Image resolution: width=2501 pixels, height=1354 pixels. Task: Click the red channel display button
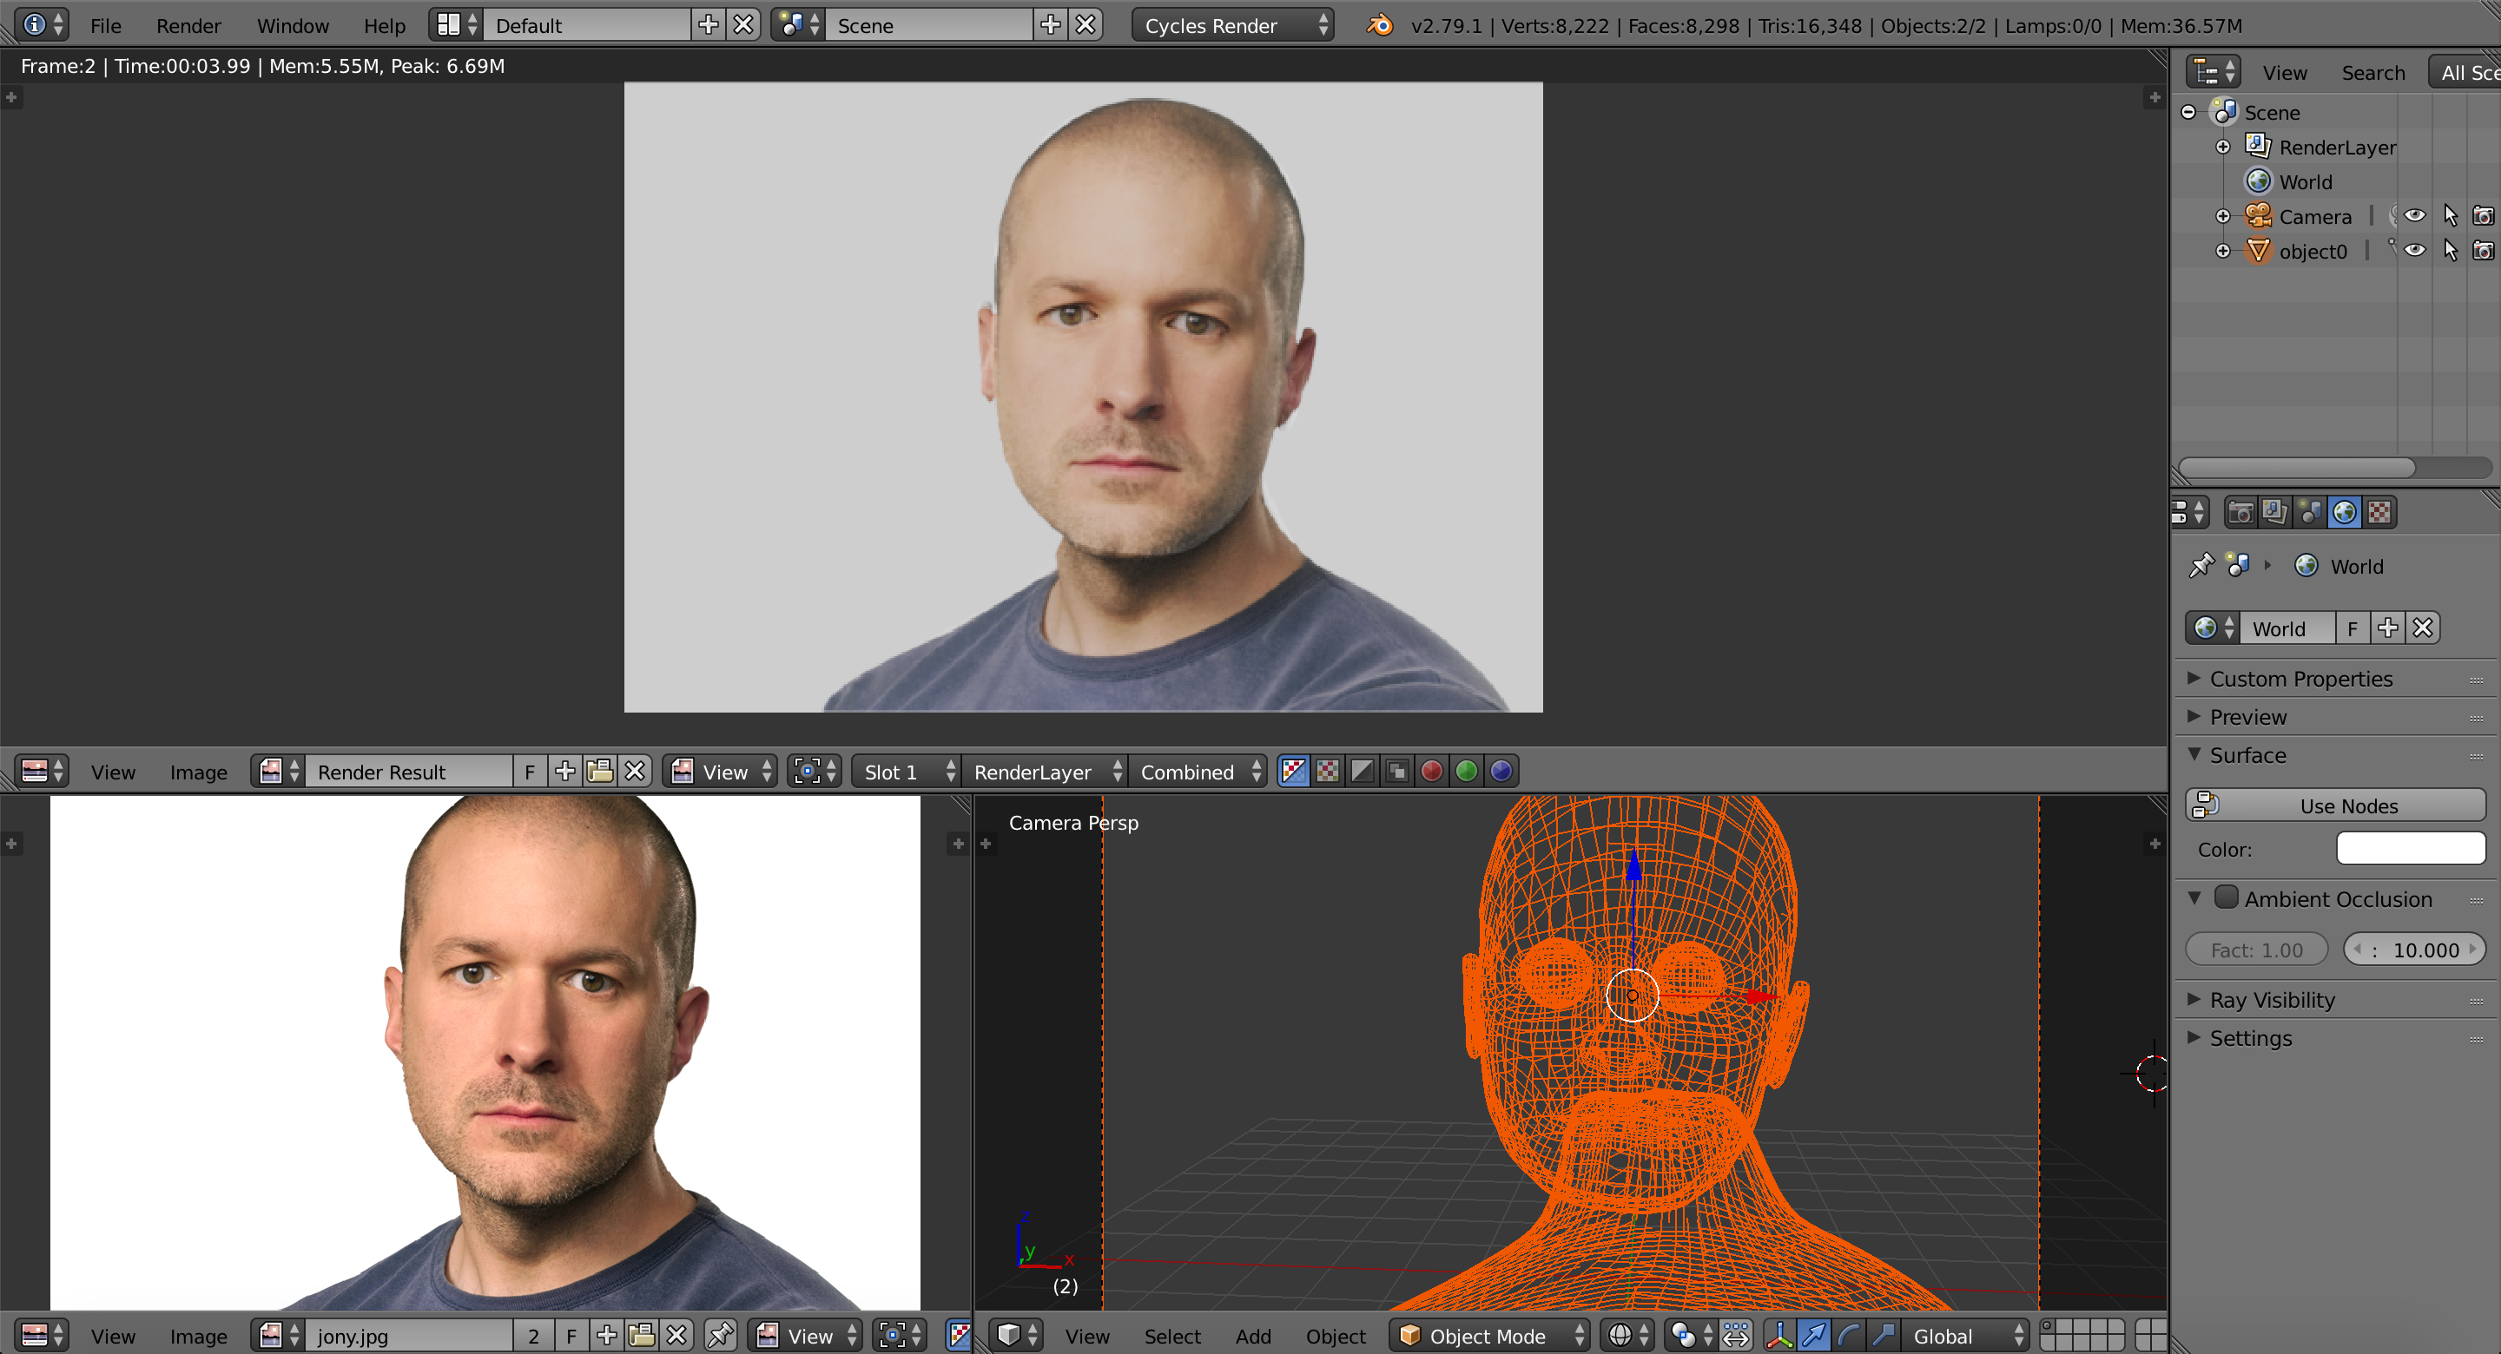1431,772
